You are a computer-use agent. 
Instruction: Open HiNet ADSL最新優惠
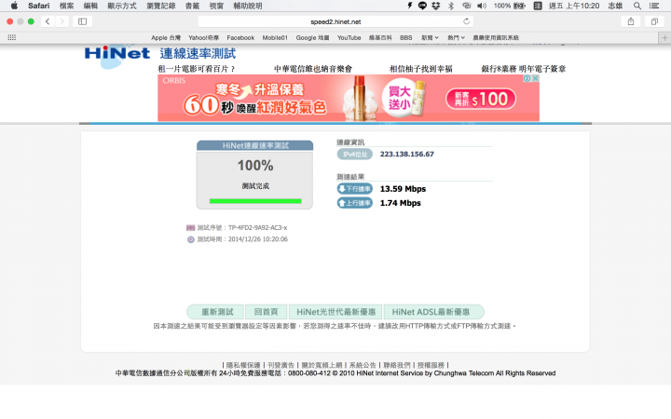433,312
